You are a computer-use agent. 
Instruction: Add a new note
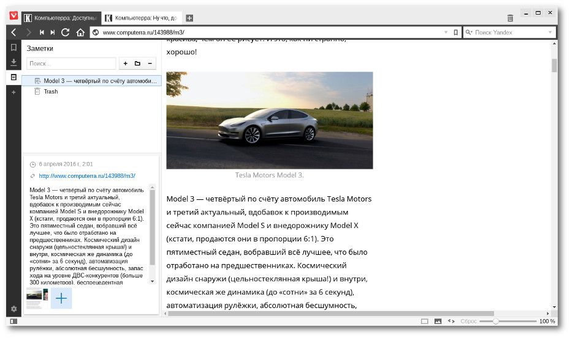(126, 64)
